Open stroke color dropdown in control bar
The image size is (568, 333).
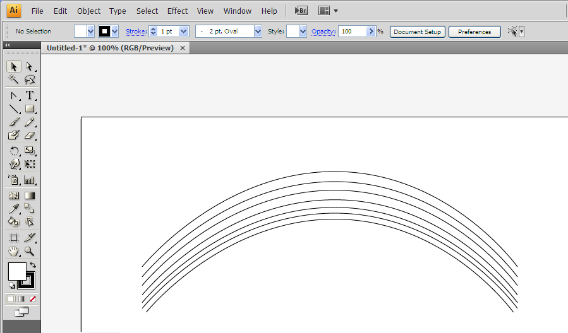(115, 32)
